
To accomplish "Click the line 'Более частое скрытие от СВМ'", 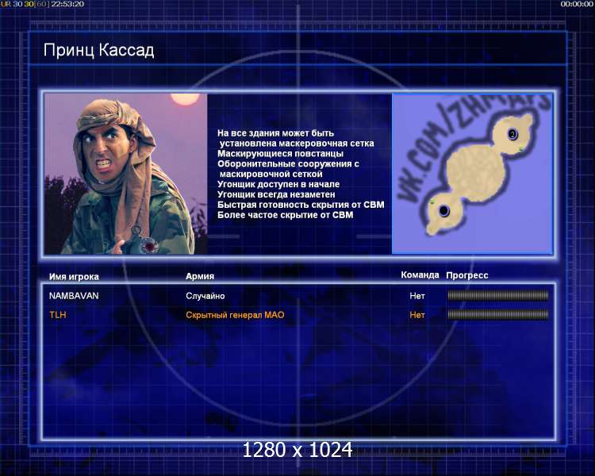I will [286, 215].
